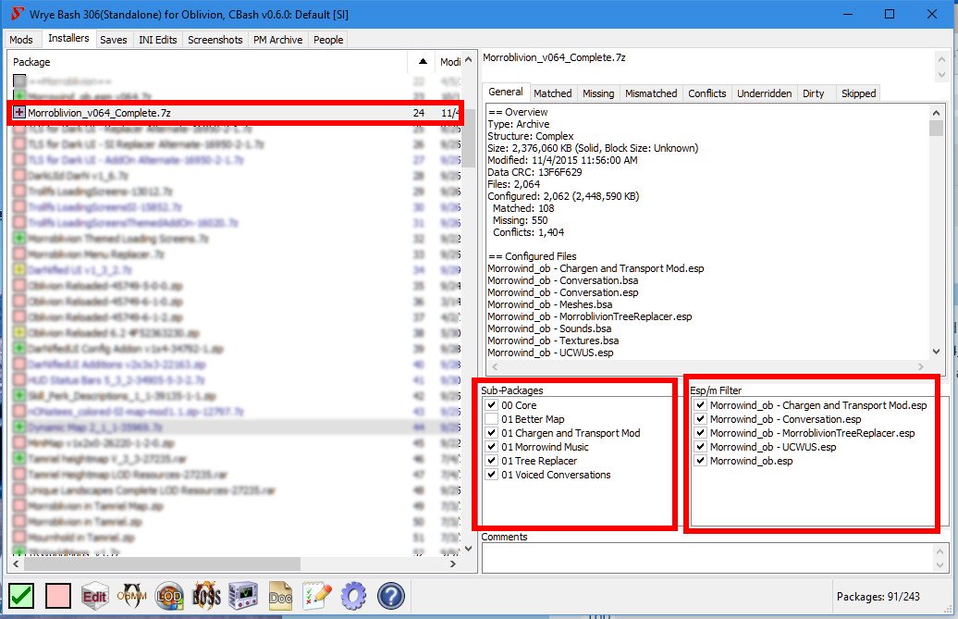Select the Morroblivion_v064_Complete.7z package row

coord(236,113)
